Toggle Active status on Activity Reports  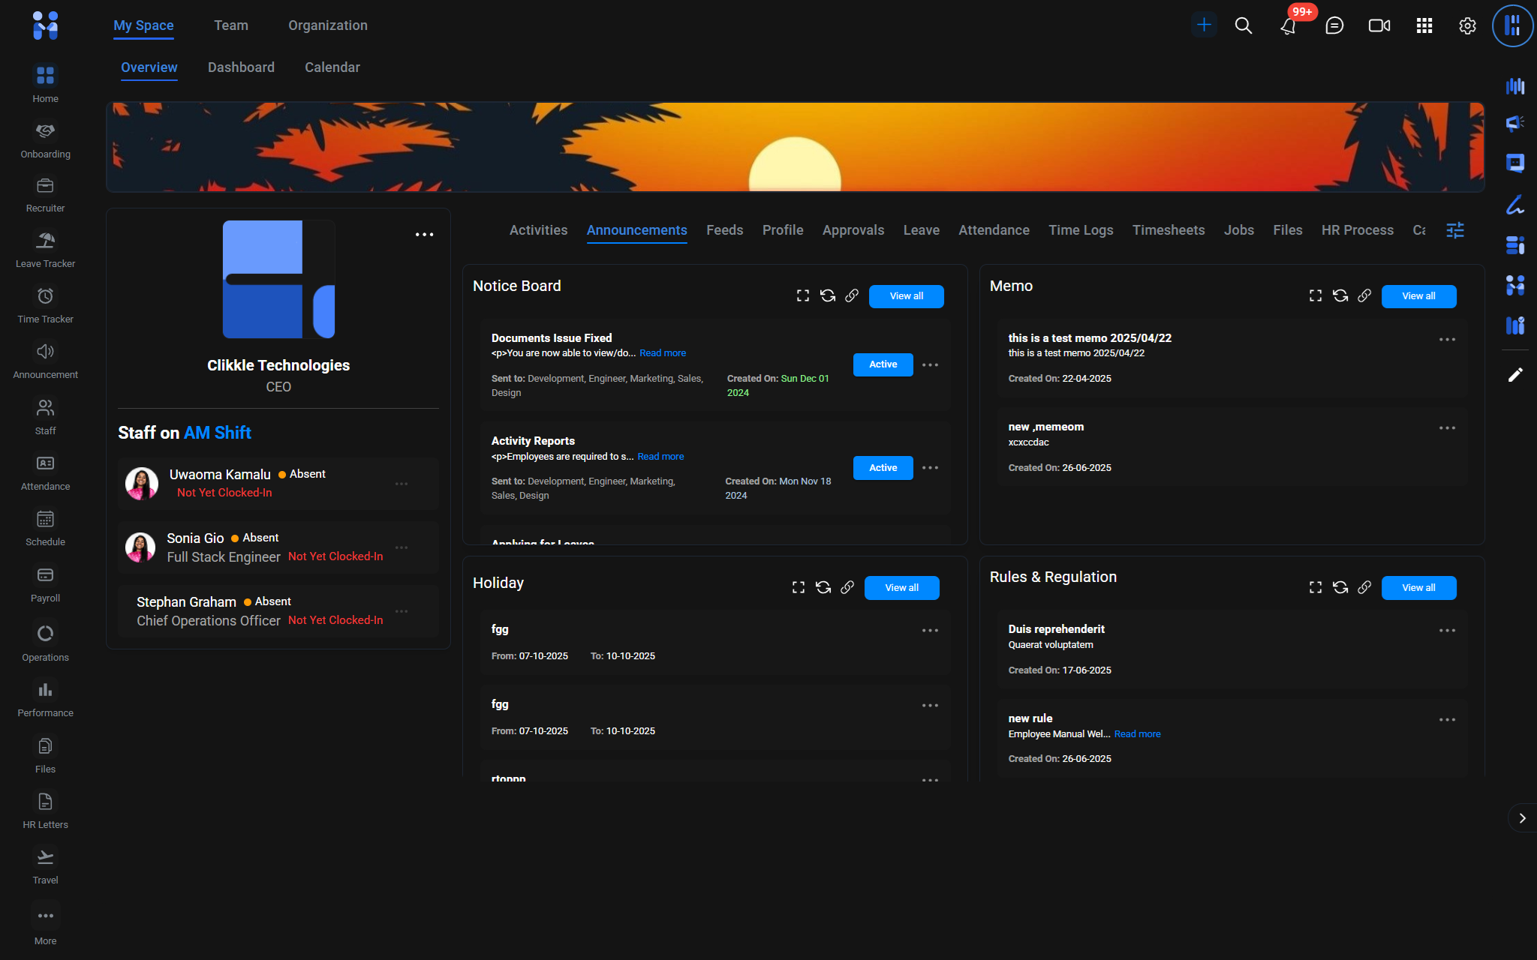883,468
